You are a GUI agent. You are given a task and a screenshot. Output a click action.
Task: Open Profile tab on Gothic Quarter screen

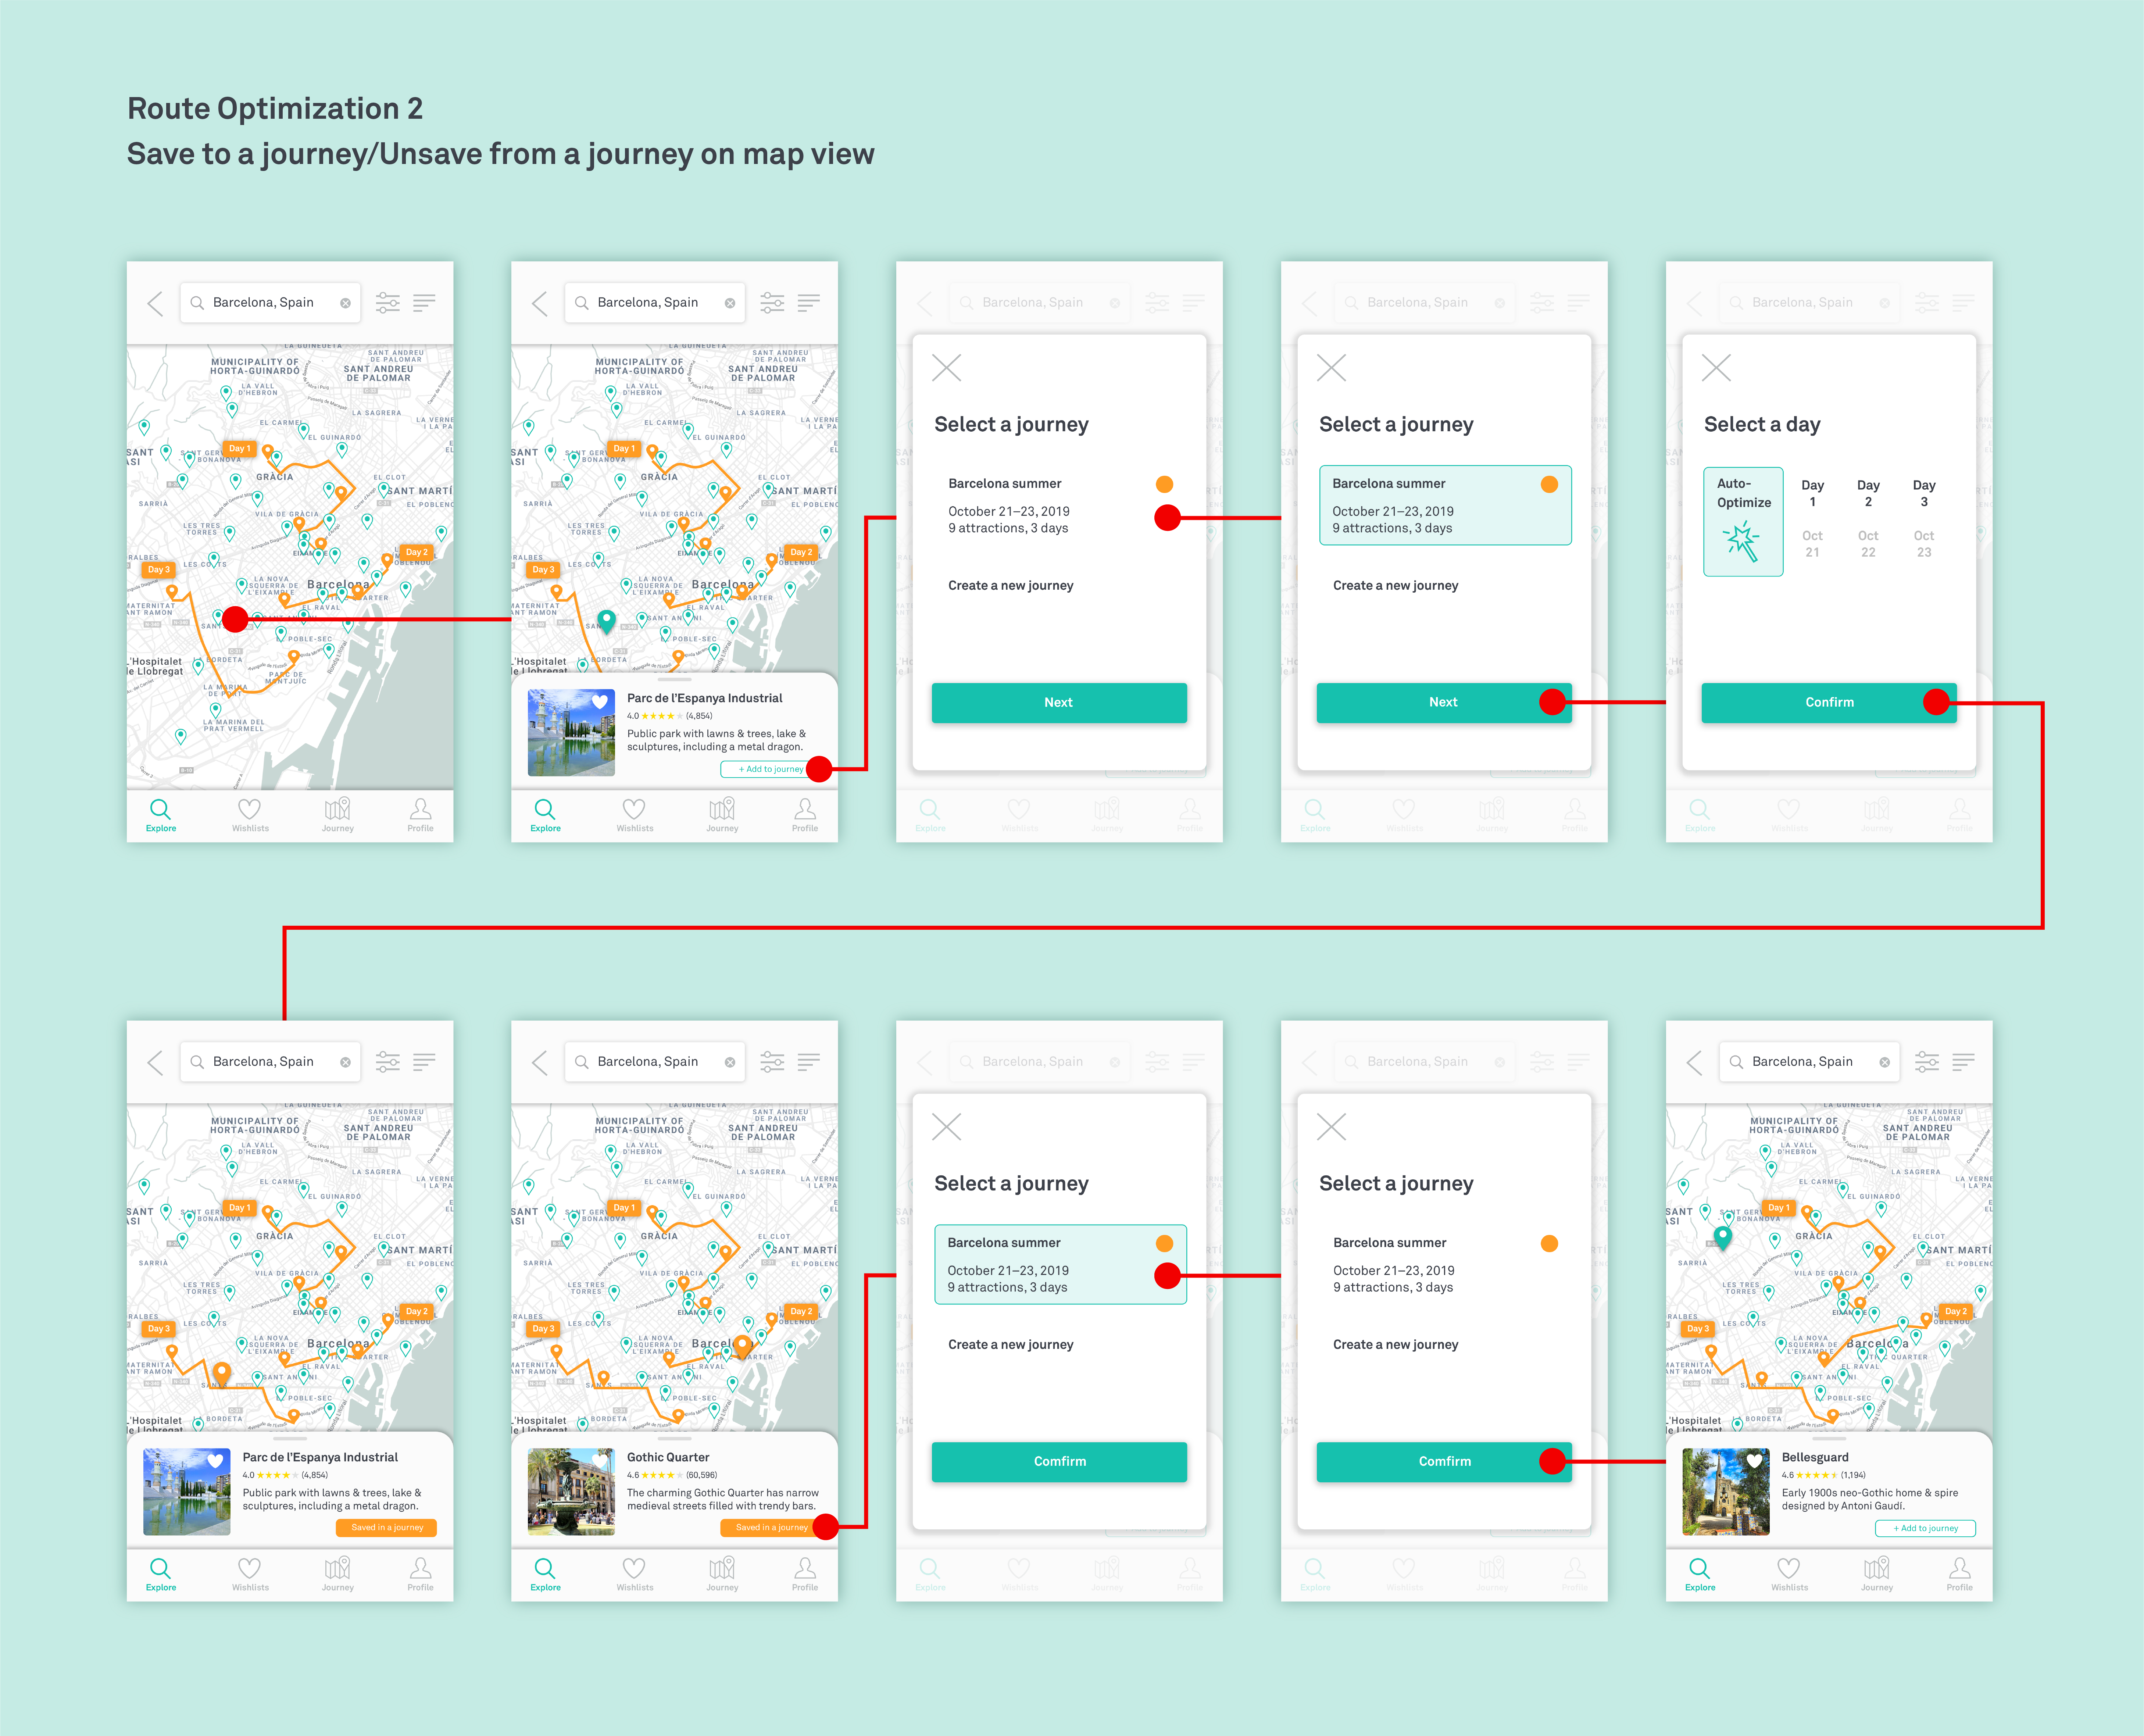point(805,1574)
